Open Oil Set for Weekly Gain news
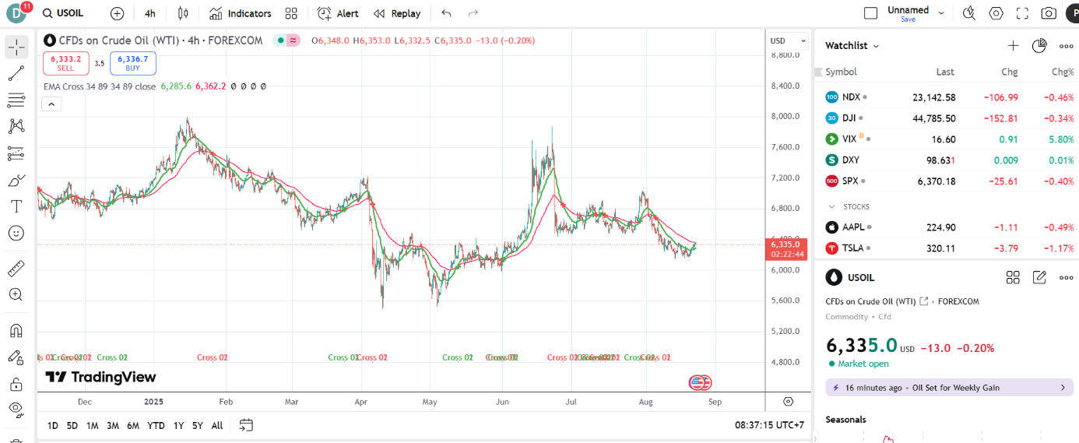 (x=948, y=388)
